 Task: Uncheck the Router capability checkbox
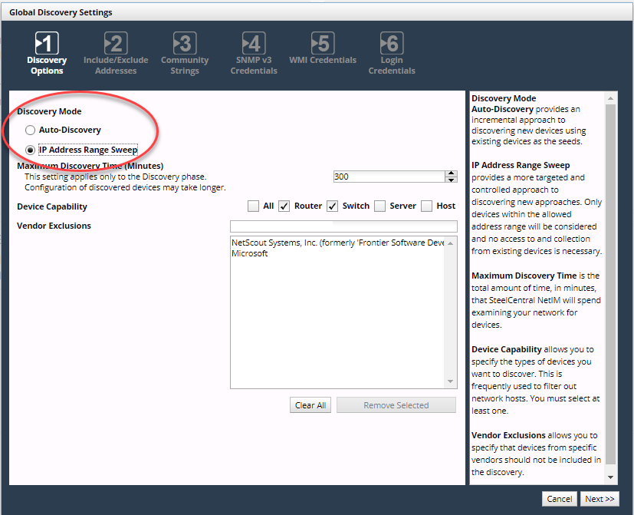click(284, 206)
